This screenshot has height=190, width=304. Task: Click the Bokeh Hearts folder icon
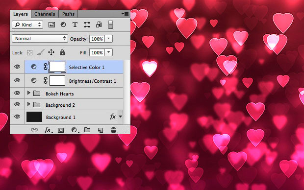[x=37, y=94]
